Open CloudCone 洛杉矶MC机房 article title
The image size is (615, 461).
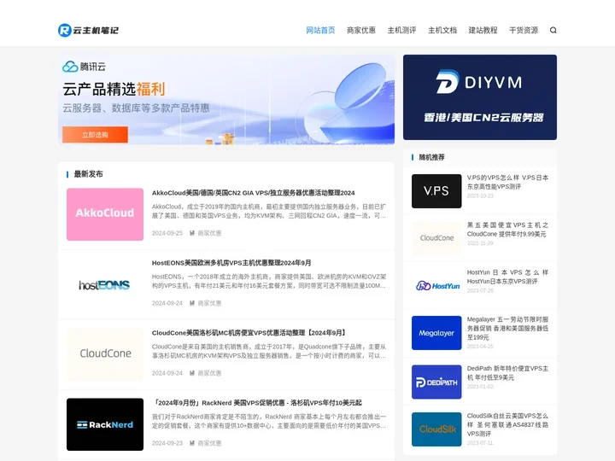coord(249,333)
